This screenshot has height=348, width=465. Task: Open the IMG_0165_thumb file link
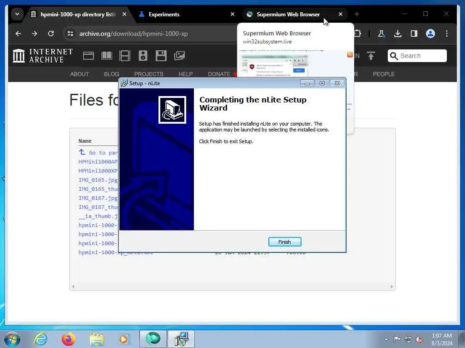(x=98, y=189)
